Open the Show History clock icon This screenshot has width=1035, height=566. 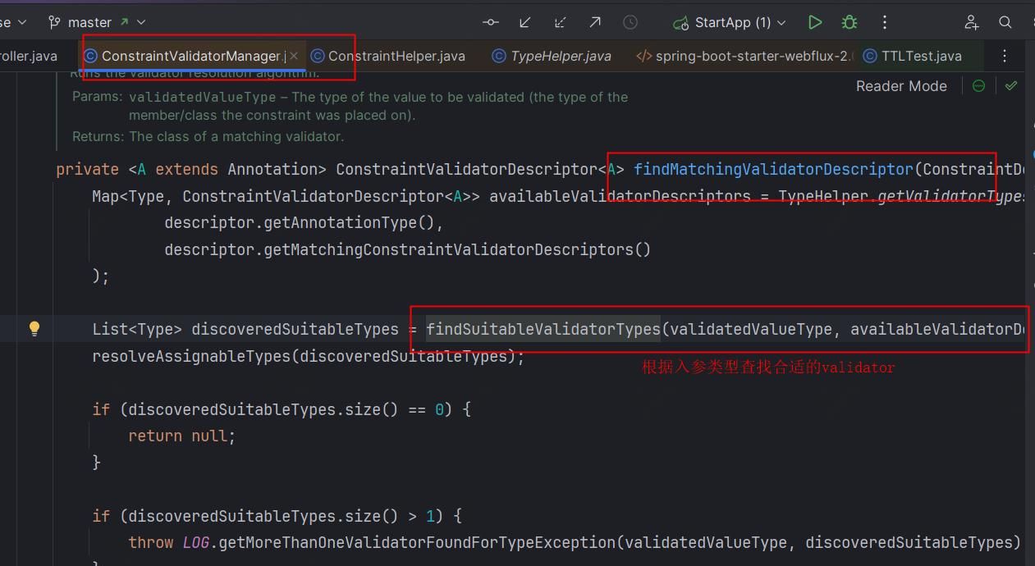[x=630, y=22]
